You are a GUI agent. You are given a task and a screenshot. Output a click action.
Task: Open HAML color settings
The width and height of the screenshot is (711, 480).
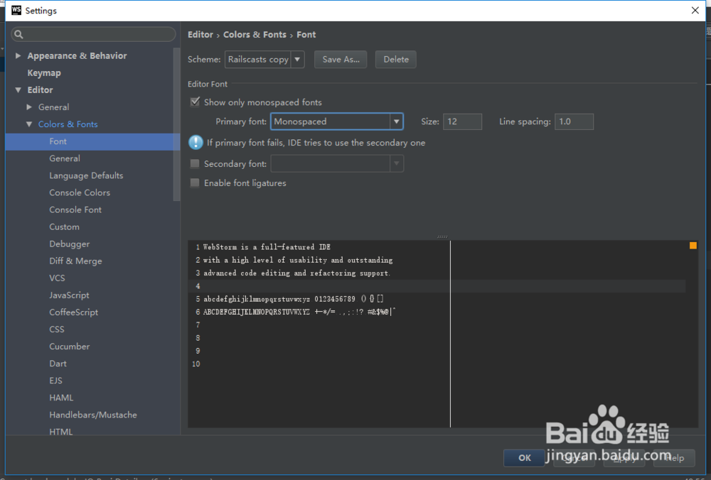click(61, 398)
